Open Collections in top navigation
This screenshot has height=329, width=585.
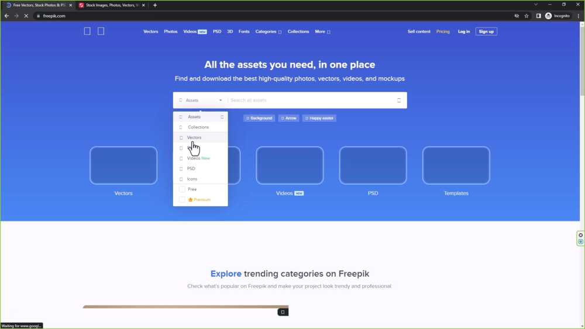tap(298, 32)
